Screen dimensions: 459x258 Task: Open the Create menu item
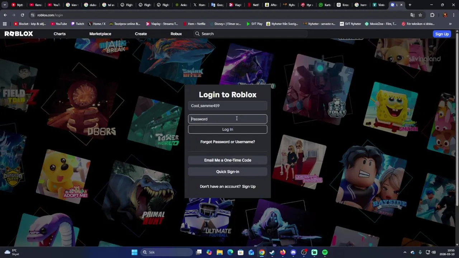(x=141, y=34)
